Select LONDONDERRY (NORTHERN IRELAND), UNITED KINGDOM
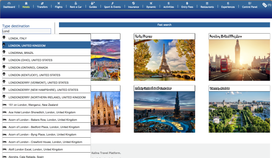Screen dimensions: 272x158 (47, 97)
